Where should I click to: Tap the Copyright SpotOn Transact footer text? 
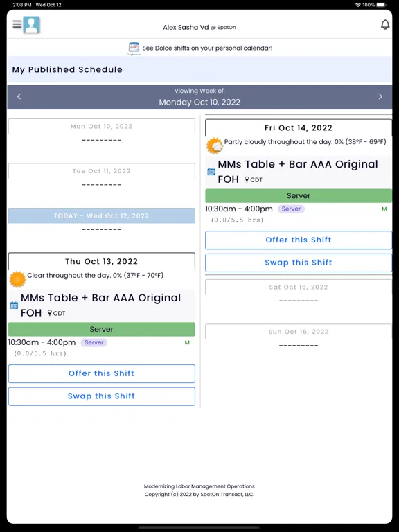tap(199, 495)
